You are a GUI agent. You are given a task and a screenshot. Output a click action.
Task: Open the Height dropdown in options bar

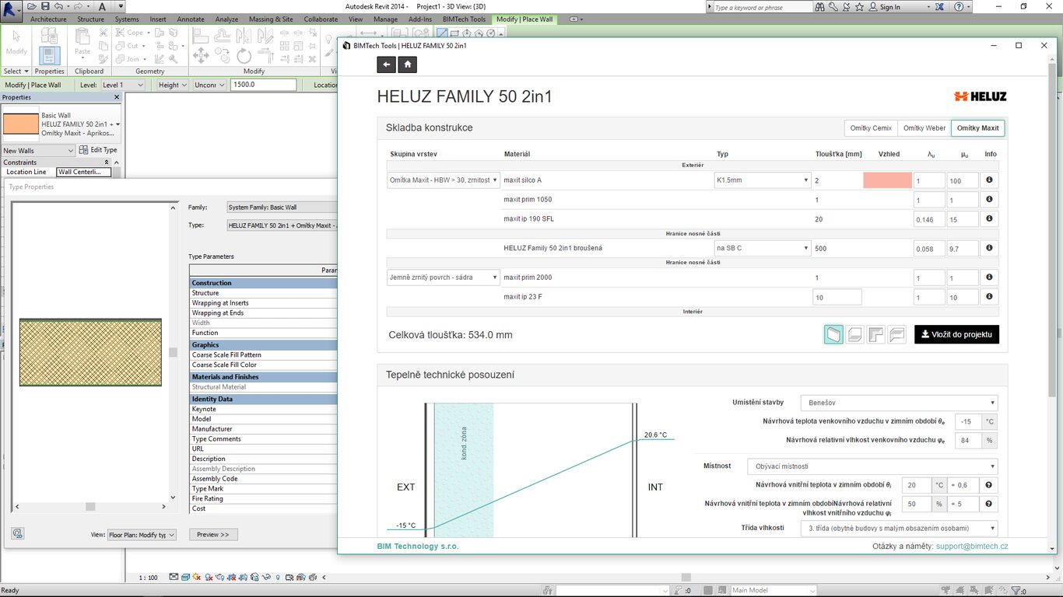point(172,85)
